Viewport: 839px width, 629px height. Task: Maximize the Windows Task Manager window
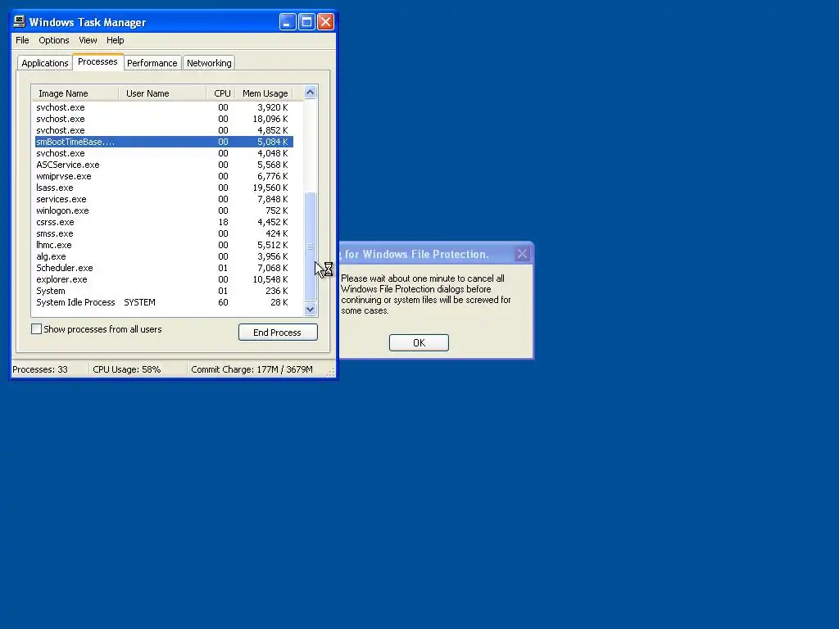tap(306, 22)
